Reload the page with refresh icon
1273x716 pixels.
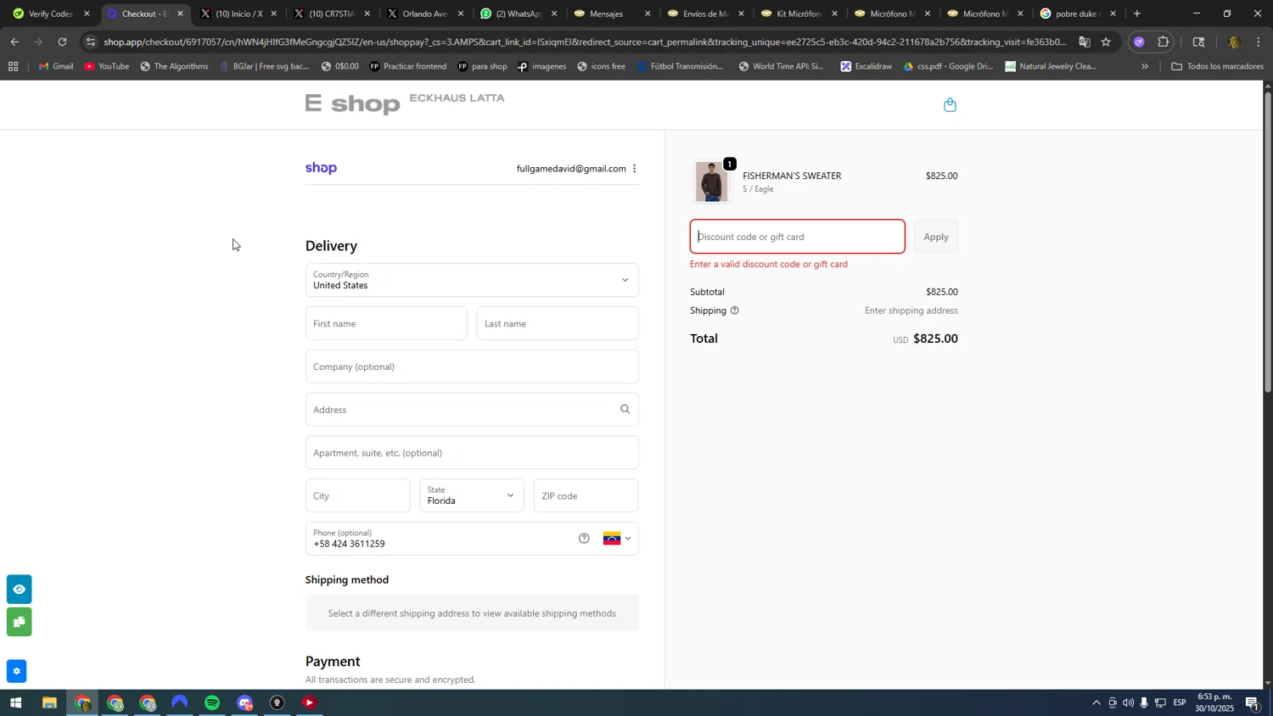click(x=62, y=42)
